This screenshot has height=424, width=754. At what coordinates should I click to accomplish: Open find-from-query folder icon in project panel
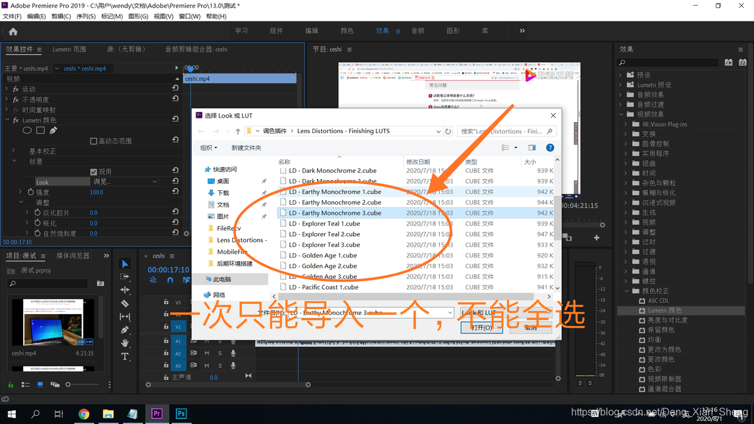[100, 284]
